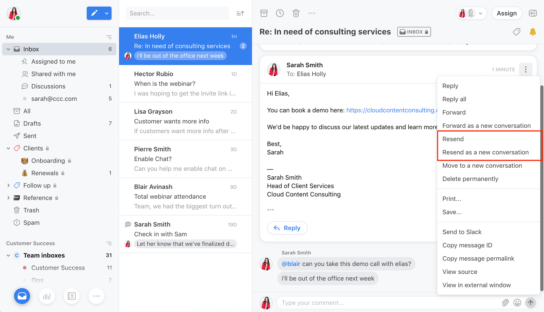544x312 pixels.
Task: Open Blair Avinash's webinar attendance conversation
Action: coord(186,196)
